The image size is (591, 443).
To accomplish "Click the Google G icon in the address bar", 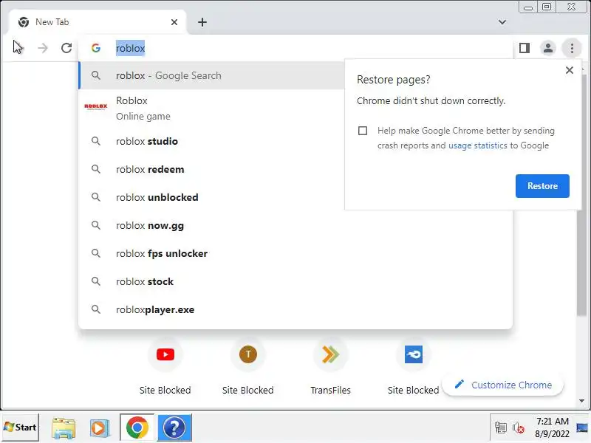I will 96,48.
